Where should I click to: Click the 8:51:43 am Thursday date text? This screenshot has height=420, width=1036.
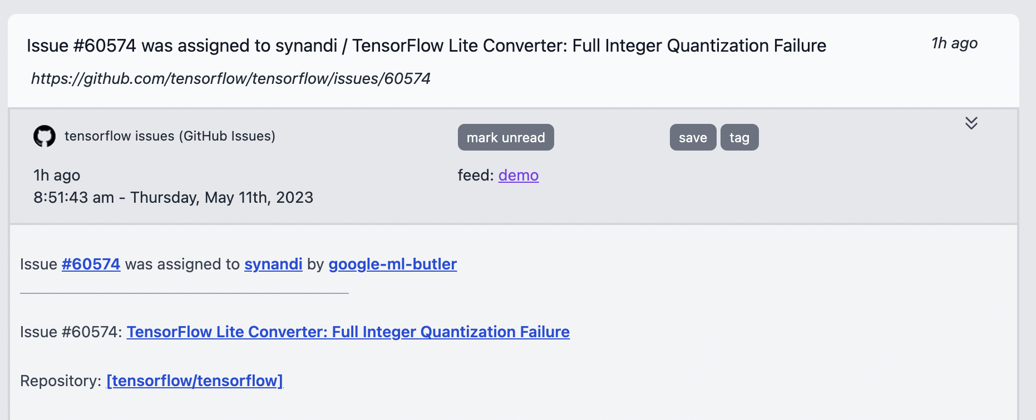click(174, 197)
